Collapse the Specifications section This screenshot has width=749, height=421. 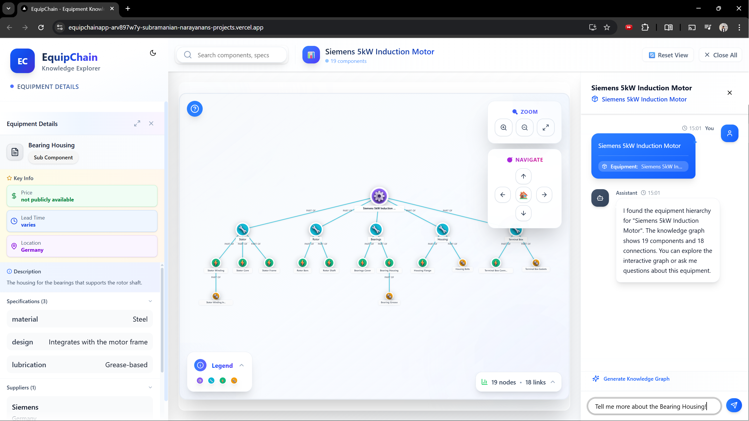tap(150, 301)
